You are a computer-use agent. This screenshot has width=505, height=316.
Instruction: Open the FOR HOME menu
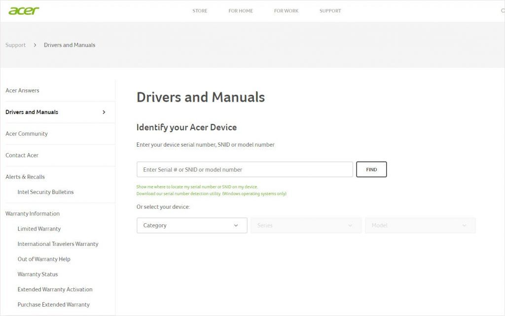click(x=240, y=10)
